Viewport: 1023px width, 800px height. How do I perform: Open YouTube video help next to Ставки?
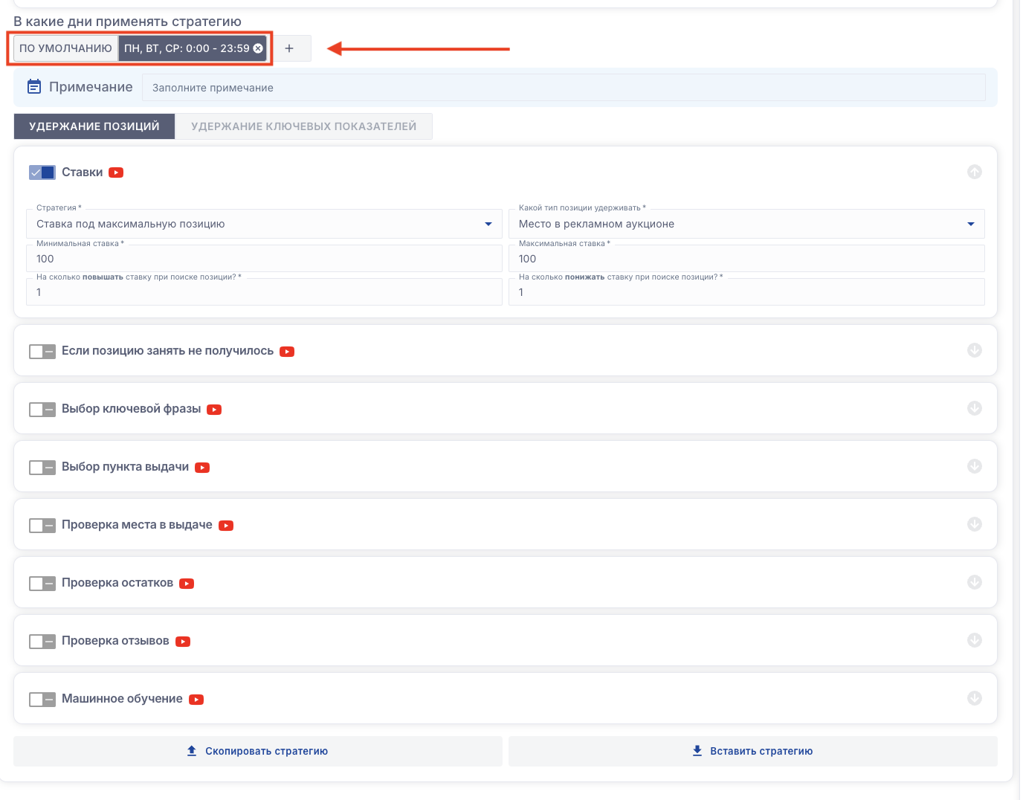[x=116, y=172]
